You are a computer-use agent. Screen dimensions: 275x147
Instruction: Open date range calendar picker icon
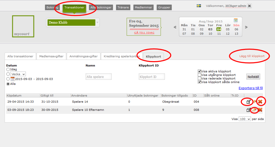(x=12, y=79)
